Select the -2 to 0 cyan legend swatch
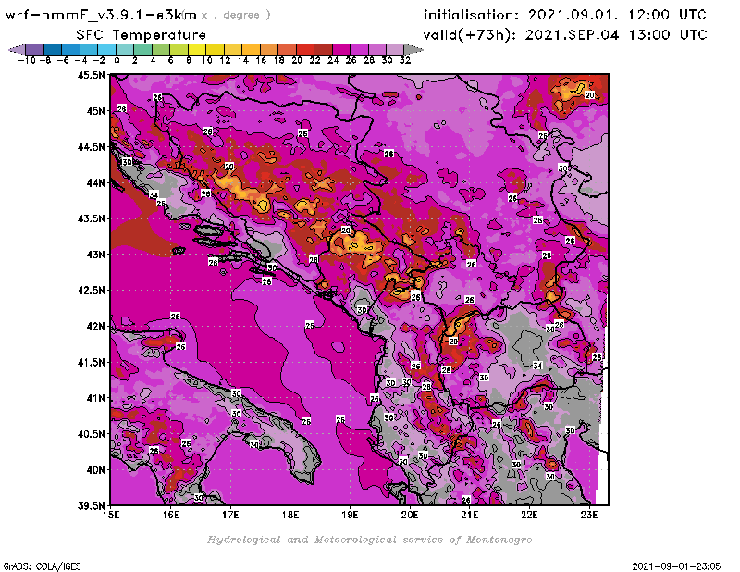 (x=106, y=49)
